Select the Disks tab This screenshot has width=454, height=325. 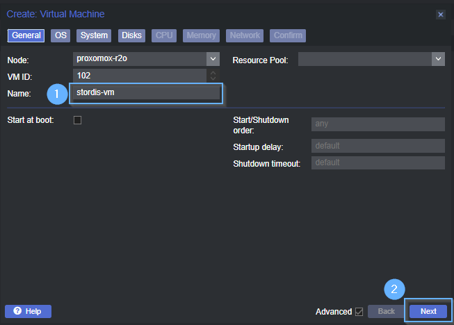click(131, 35)
